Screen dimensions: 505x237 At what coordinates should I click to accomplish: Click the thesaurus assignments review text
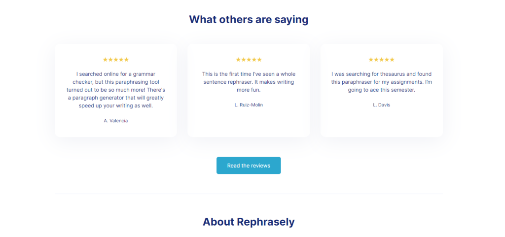(x=382, y=82)
